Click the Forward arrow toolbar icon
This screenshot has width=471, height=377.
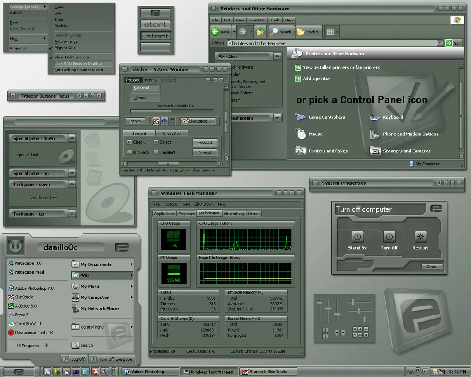243,31
